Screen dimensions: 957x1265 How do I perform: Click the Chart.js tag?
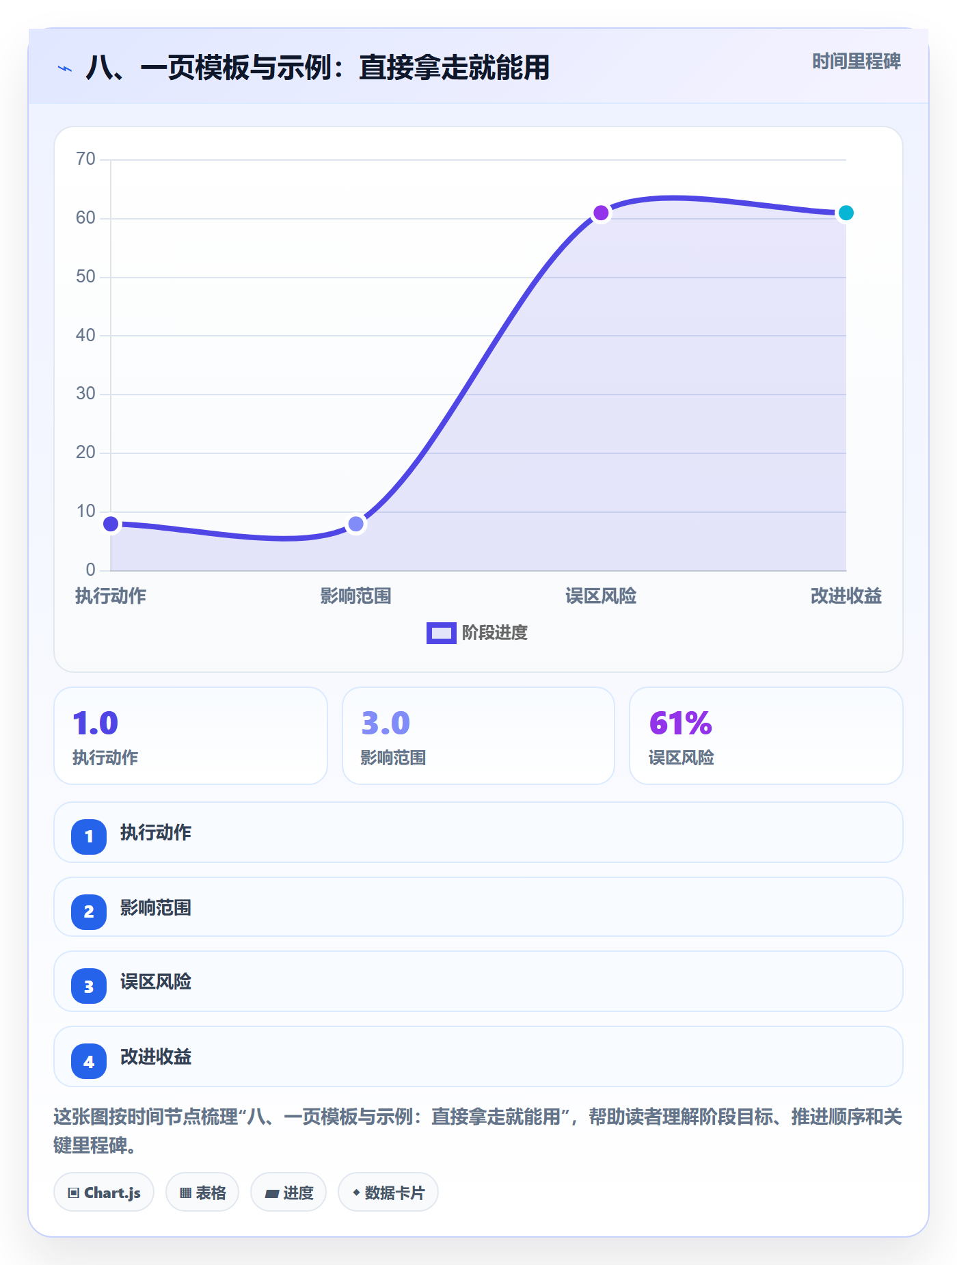click(104, 1193)
